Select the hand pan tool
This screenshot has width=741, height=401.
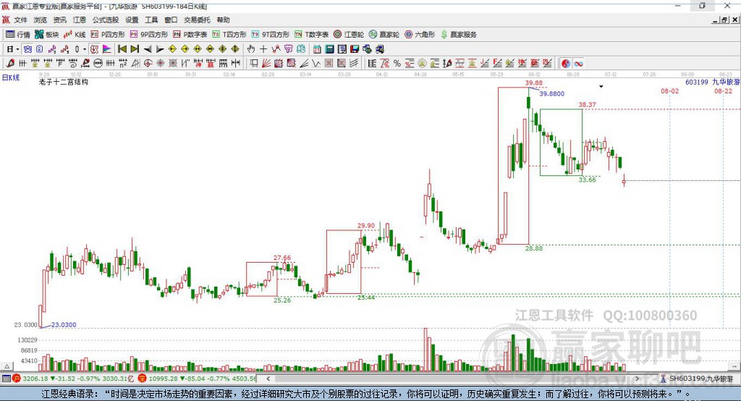[x=251, y=49]
